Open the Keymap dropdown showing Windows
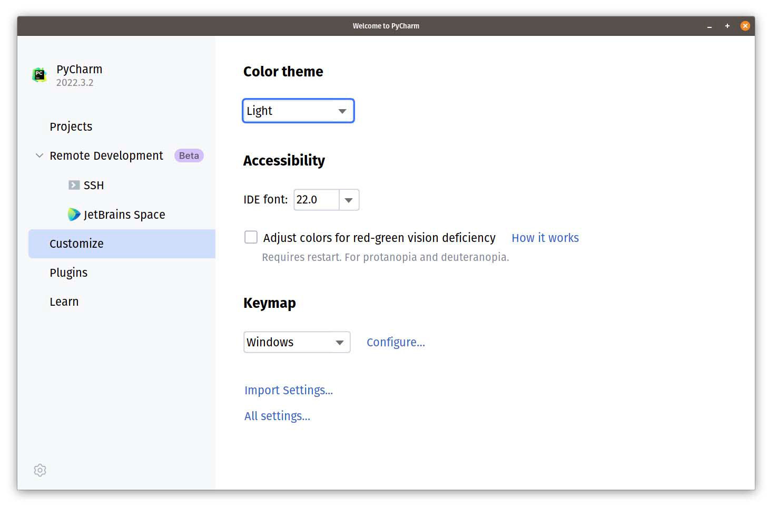 pos(297,342)
